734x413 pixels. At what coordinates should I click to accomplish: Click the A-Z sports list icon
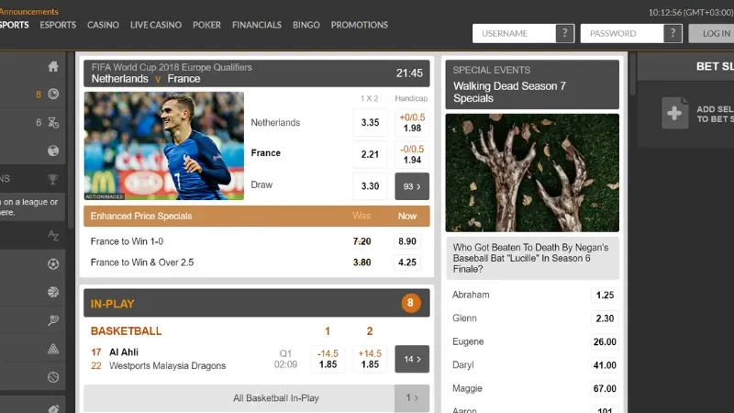pos(53,236)
